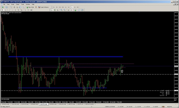The width and height of the screenshot is (179, 108).
Task: Switch chart to Bar Chart view
Action: click(x=52, y=10)
